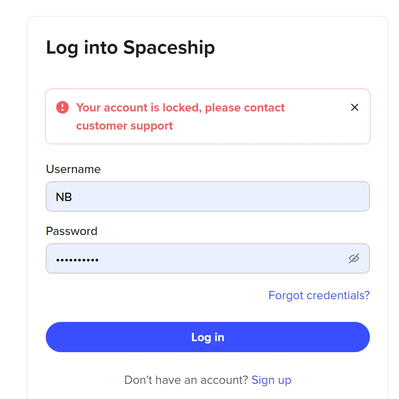Click "customer support" text in the error banner

(124, 126)
